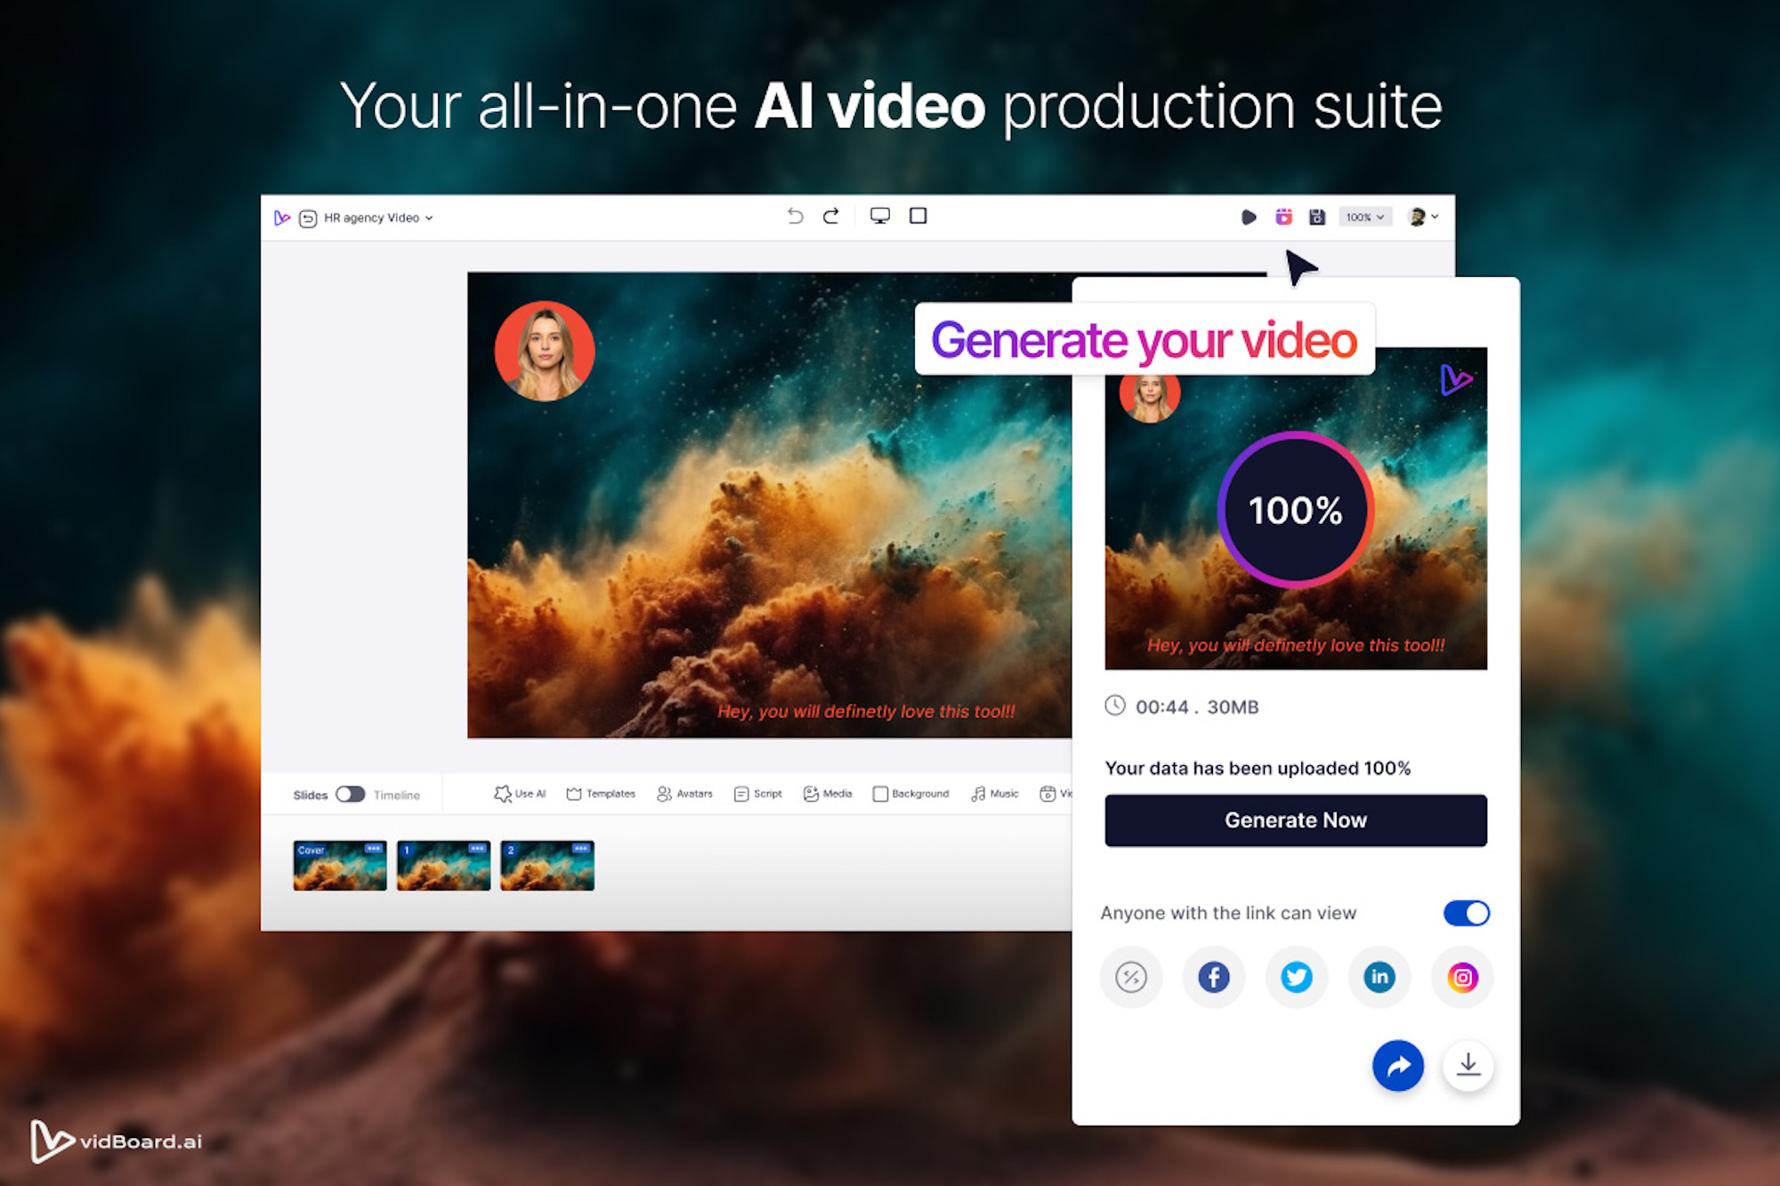This screenshot has width=1780, height=1186.
Task: Open options menu on slide 1
Action: [478, 849]
